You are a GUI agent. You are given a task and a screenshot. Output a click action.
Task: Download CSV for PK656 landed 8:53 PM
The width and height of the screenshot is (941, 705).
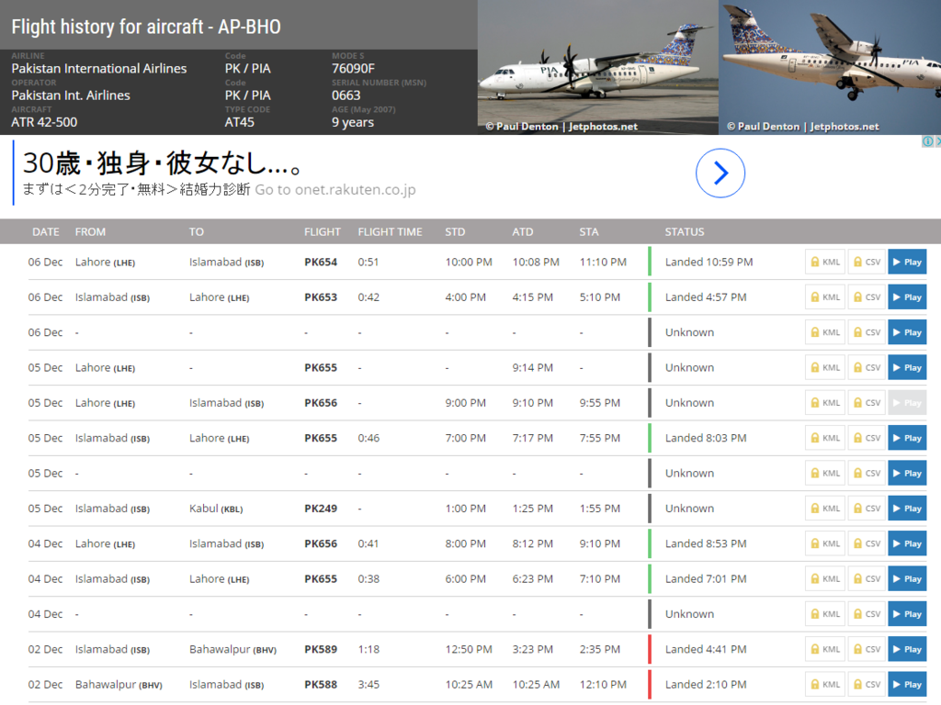tap(867, 543)
